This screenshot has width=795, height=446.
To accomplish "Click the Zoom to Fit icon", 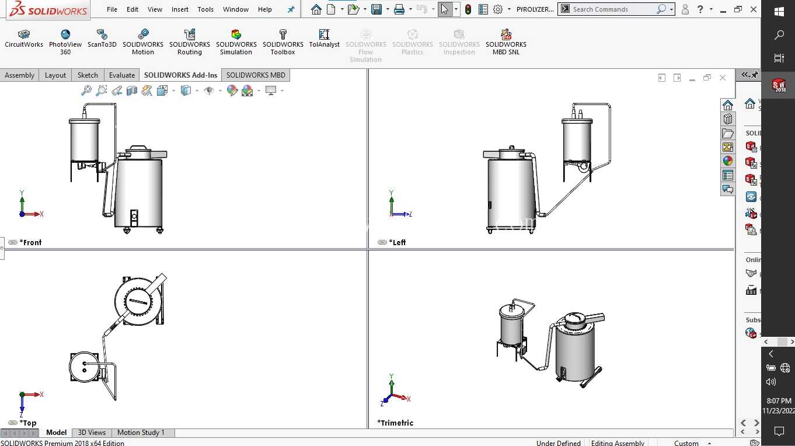I will pyautogui.click(x=86, y=90).
